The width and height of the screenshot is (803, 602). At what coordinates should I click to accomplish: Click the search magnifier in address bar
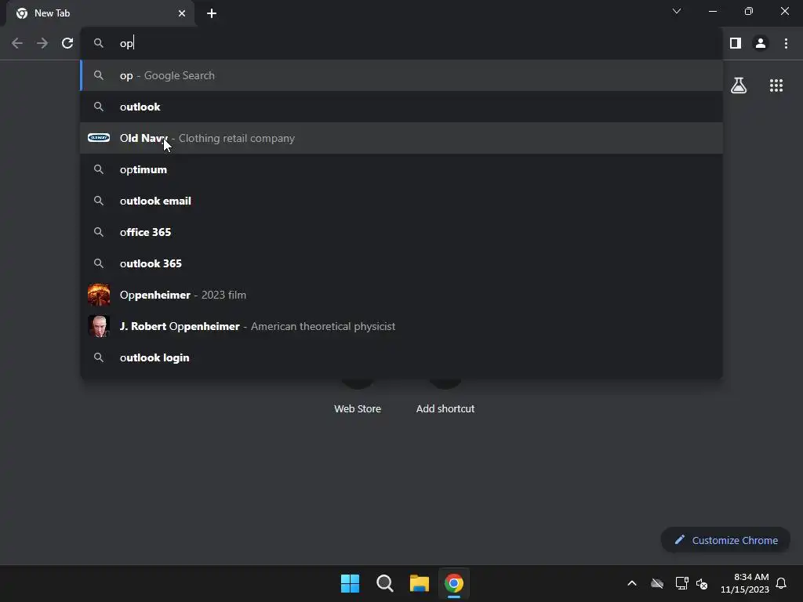[x=98, y=44]
